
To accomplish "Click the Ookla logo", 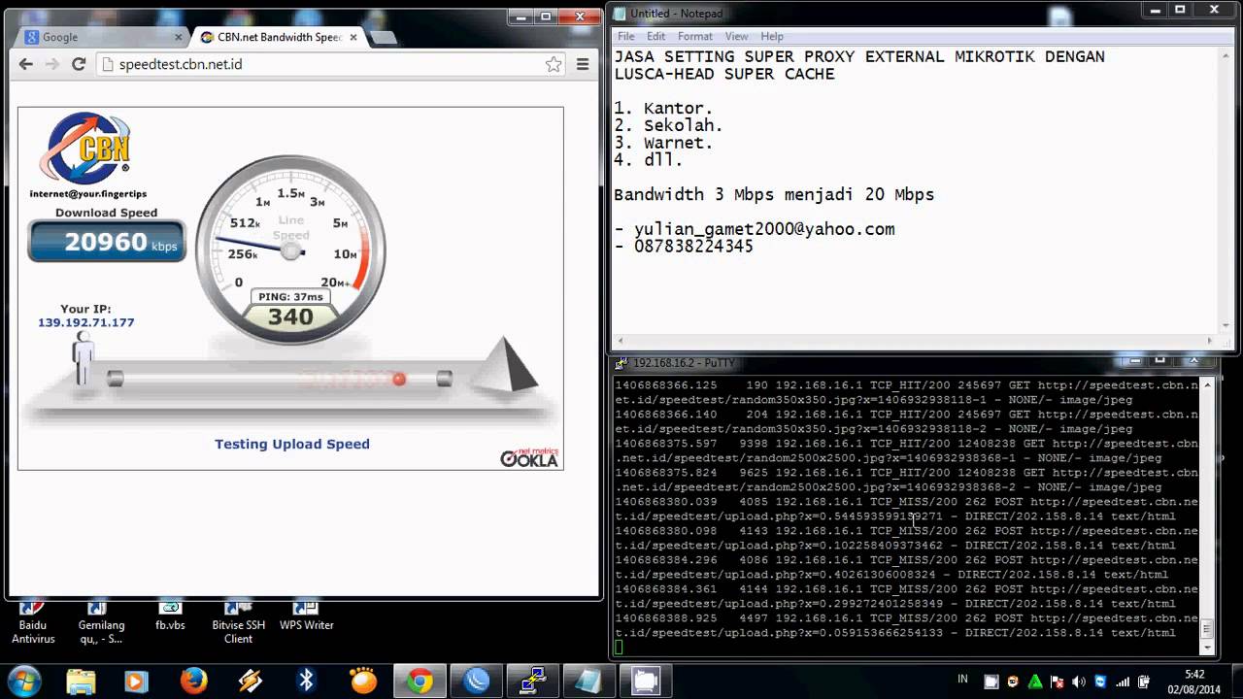I will pos(529,458).
